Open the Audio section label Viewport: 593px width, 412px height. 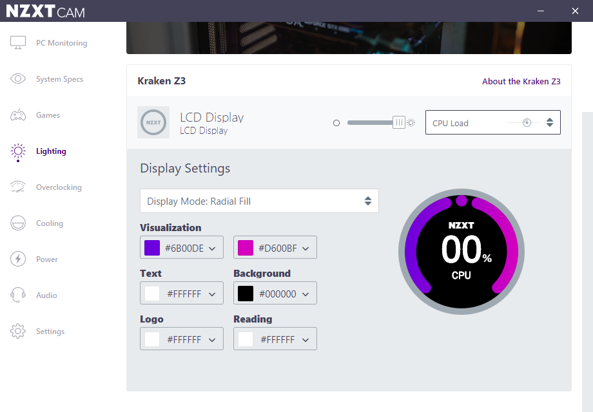pos(46,295)
